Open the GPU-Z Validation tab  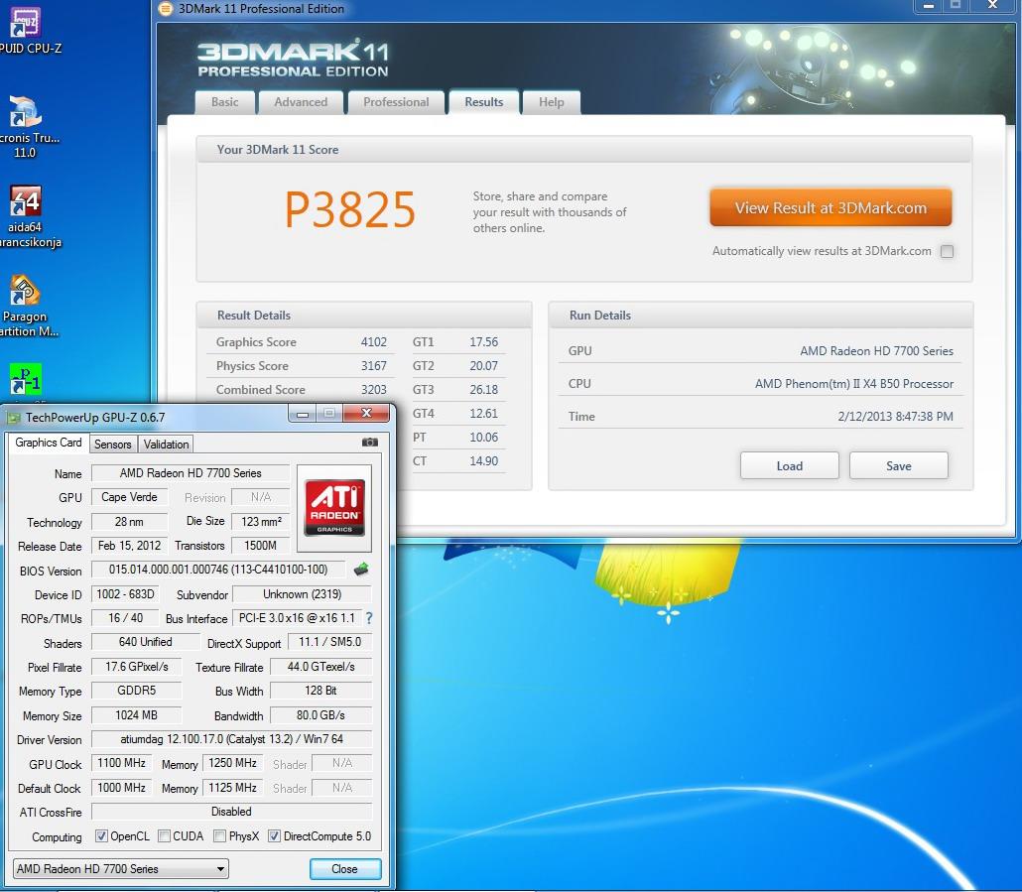point(167,445)
